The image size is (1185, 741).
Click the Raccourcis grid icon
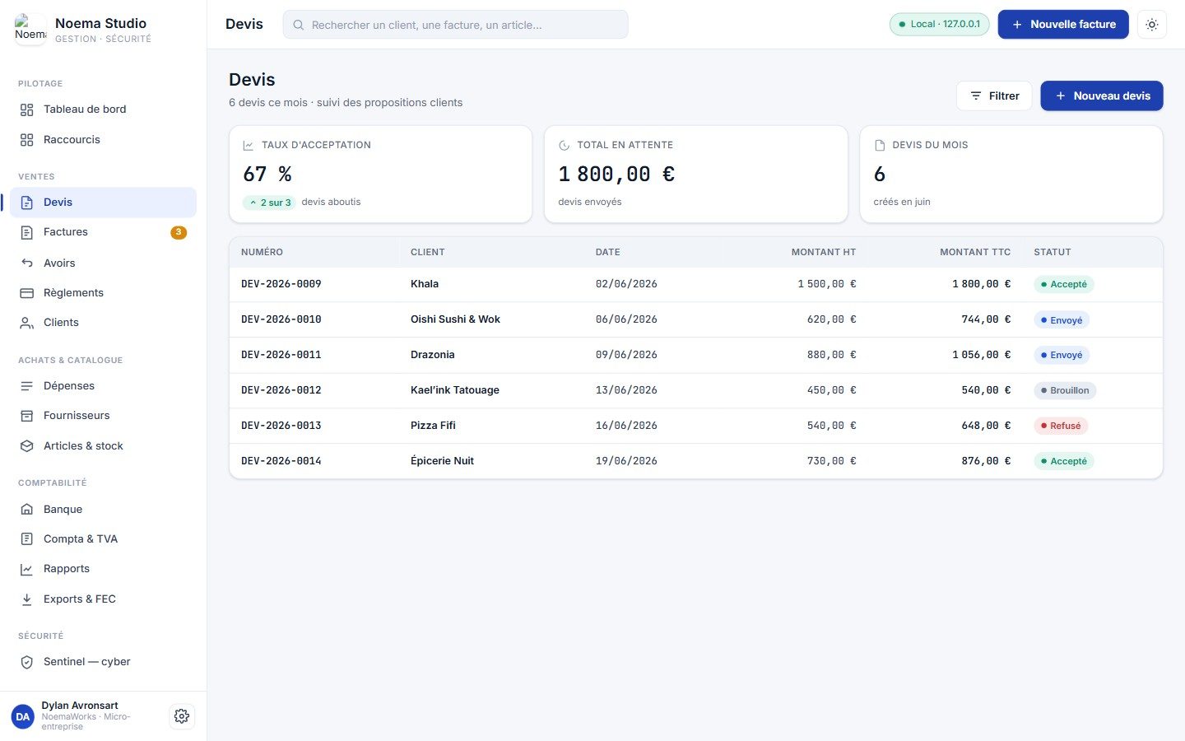click(26, 140)
